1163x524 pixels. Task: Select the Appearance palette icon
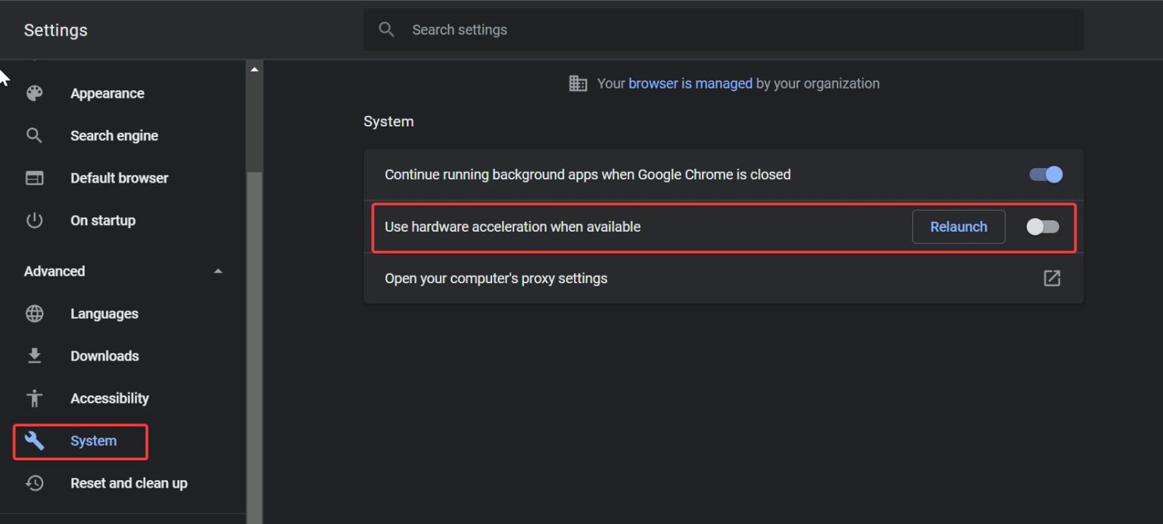35,93
